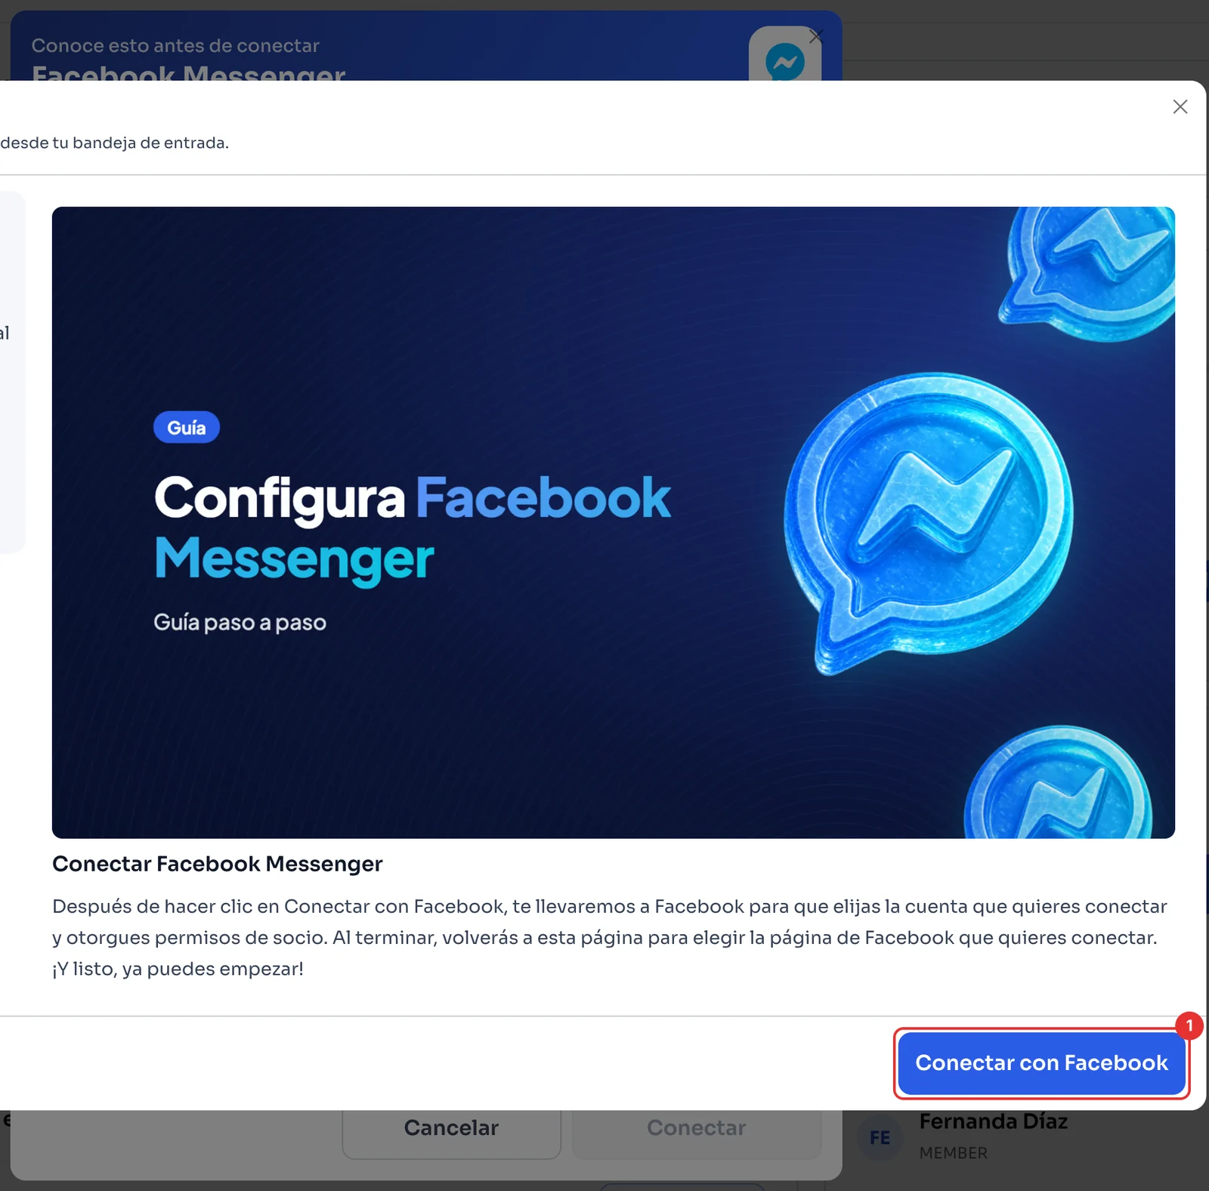Select Fernanda Díaz member name
1209x1191 pixels.
click(x=993, y=1122)
